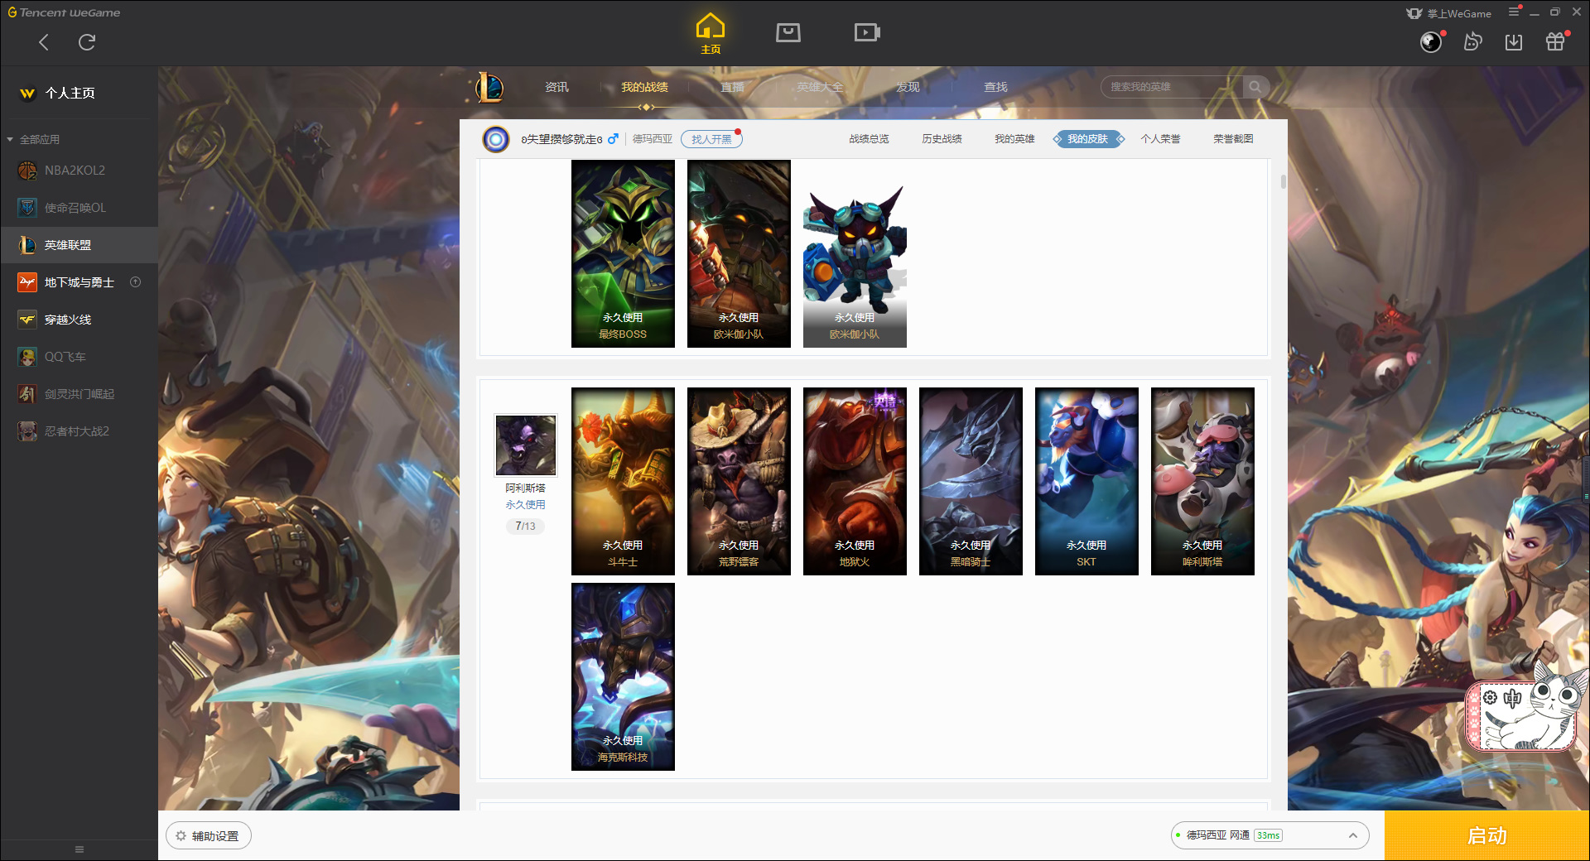
Task: Open the 直播 tab
Action: (x=732, y=87)
